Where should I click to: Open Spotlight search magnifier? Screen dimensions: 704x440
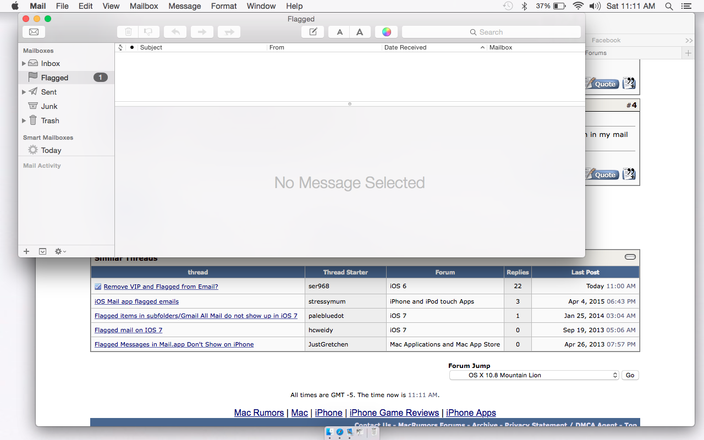coord(669,6)
